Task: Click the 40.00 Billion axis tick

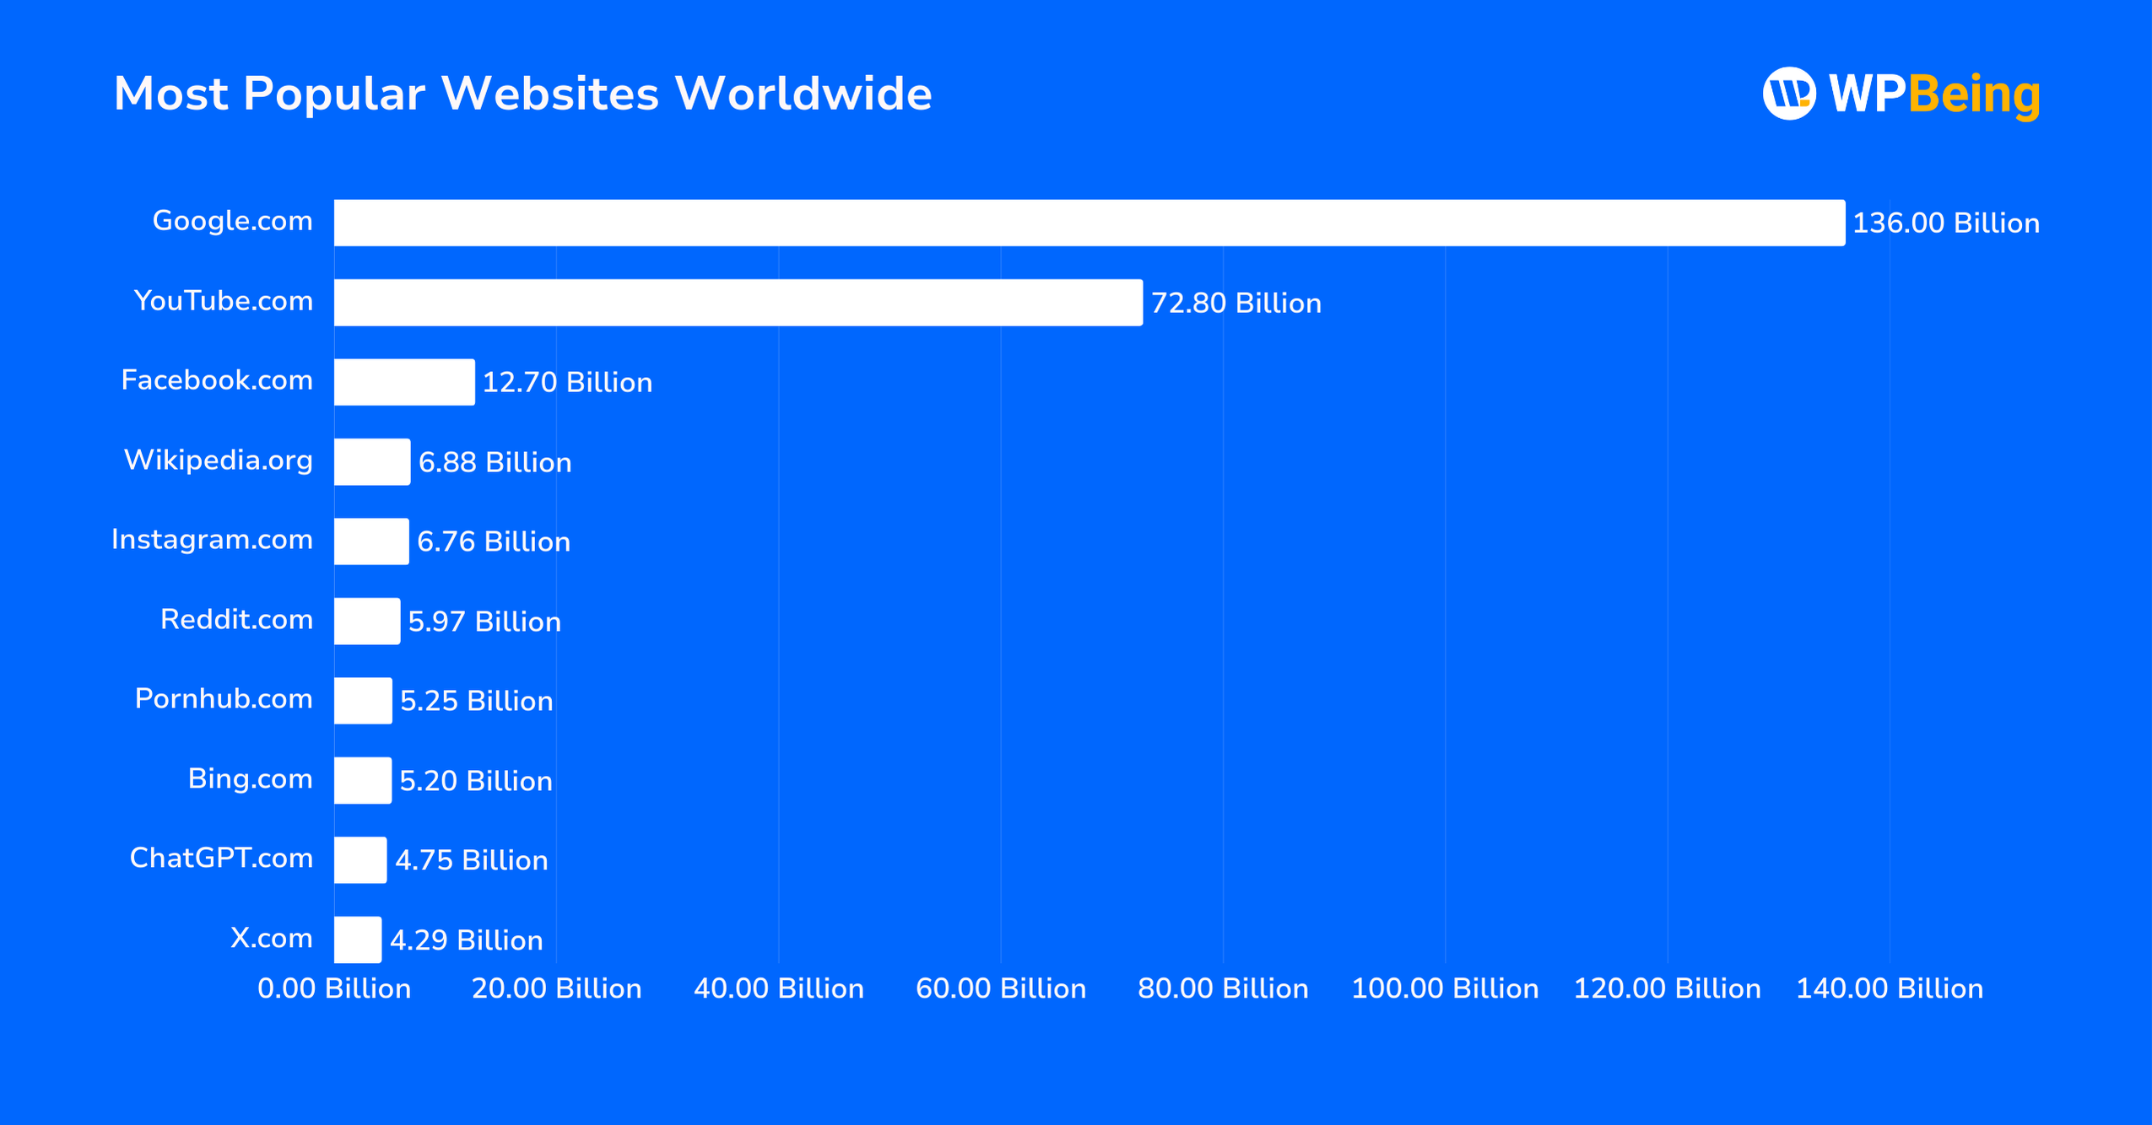Action: click(x=779, y=989)
